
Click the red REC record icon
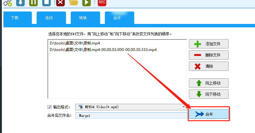tap(102, 3)
